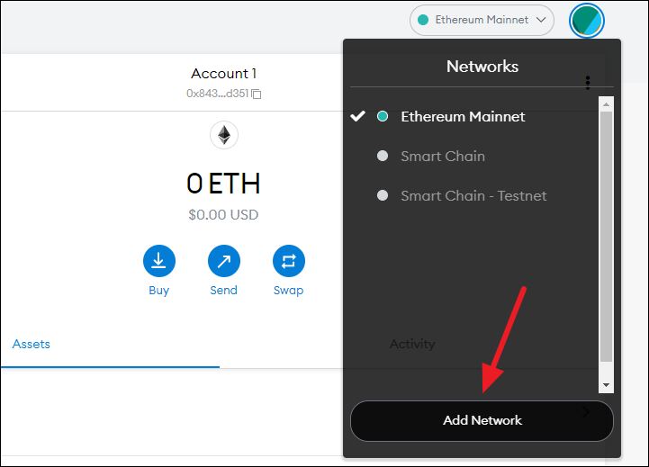Click the network selector chevron arrow
Image resolution: width=649 pixels, height=467 pixels.
coord(541,20)
